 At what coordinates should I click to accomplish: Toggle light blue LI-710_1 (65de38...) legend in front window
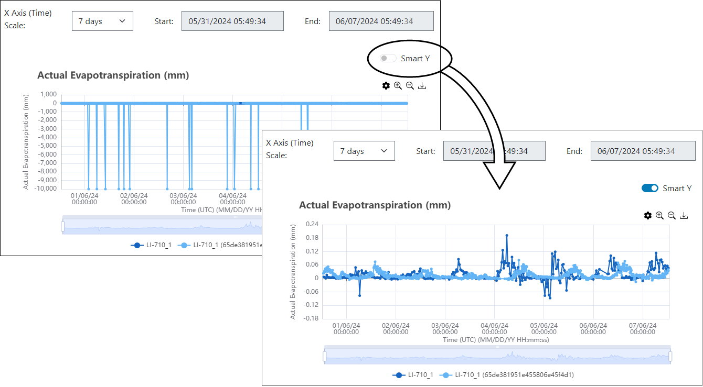pyautogui.click(x=506, y=375)
